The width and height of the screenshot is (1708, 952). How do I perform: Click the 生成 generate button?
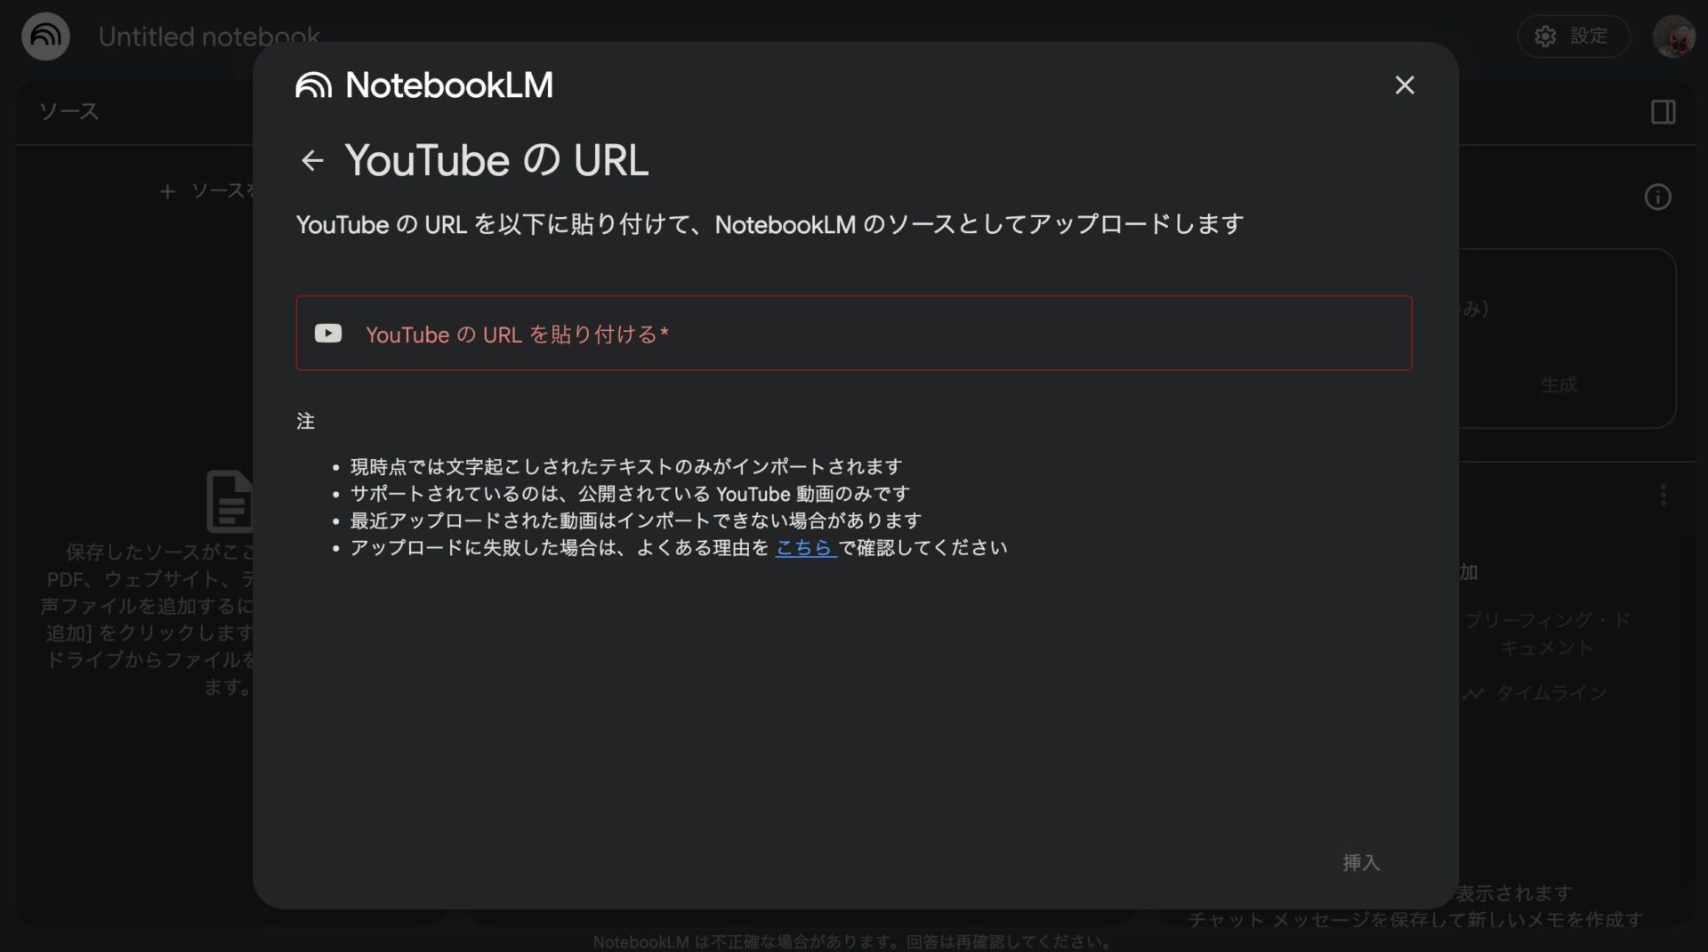pos(1559,384)
